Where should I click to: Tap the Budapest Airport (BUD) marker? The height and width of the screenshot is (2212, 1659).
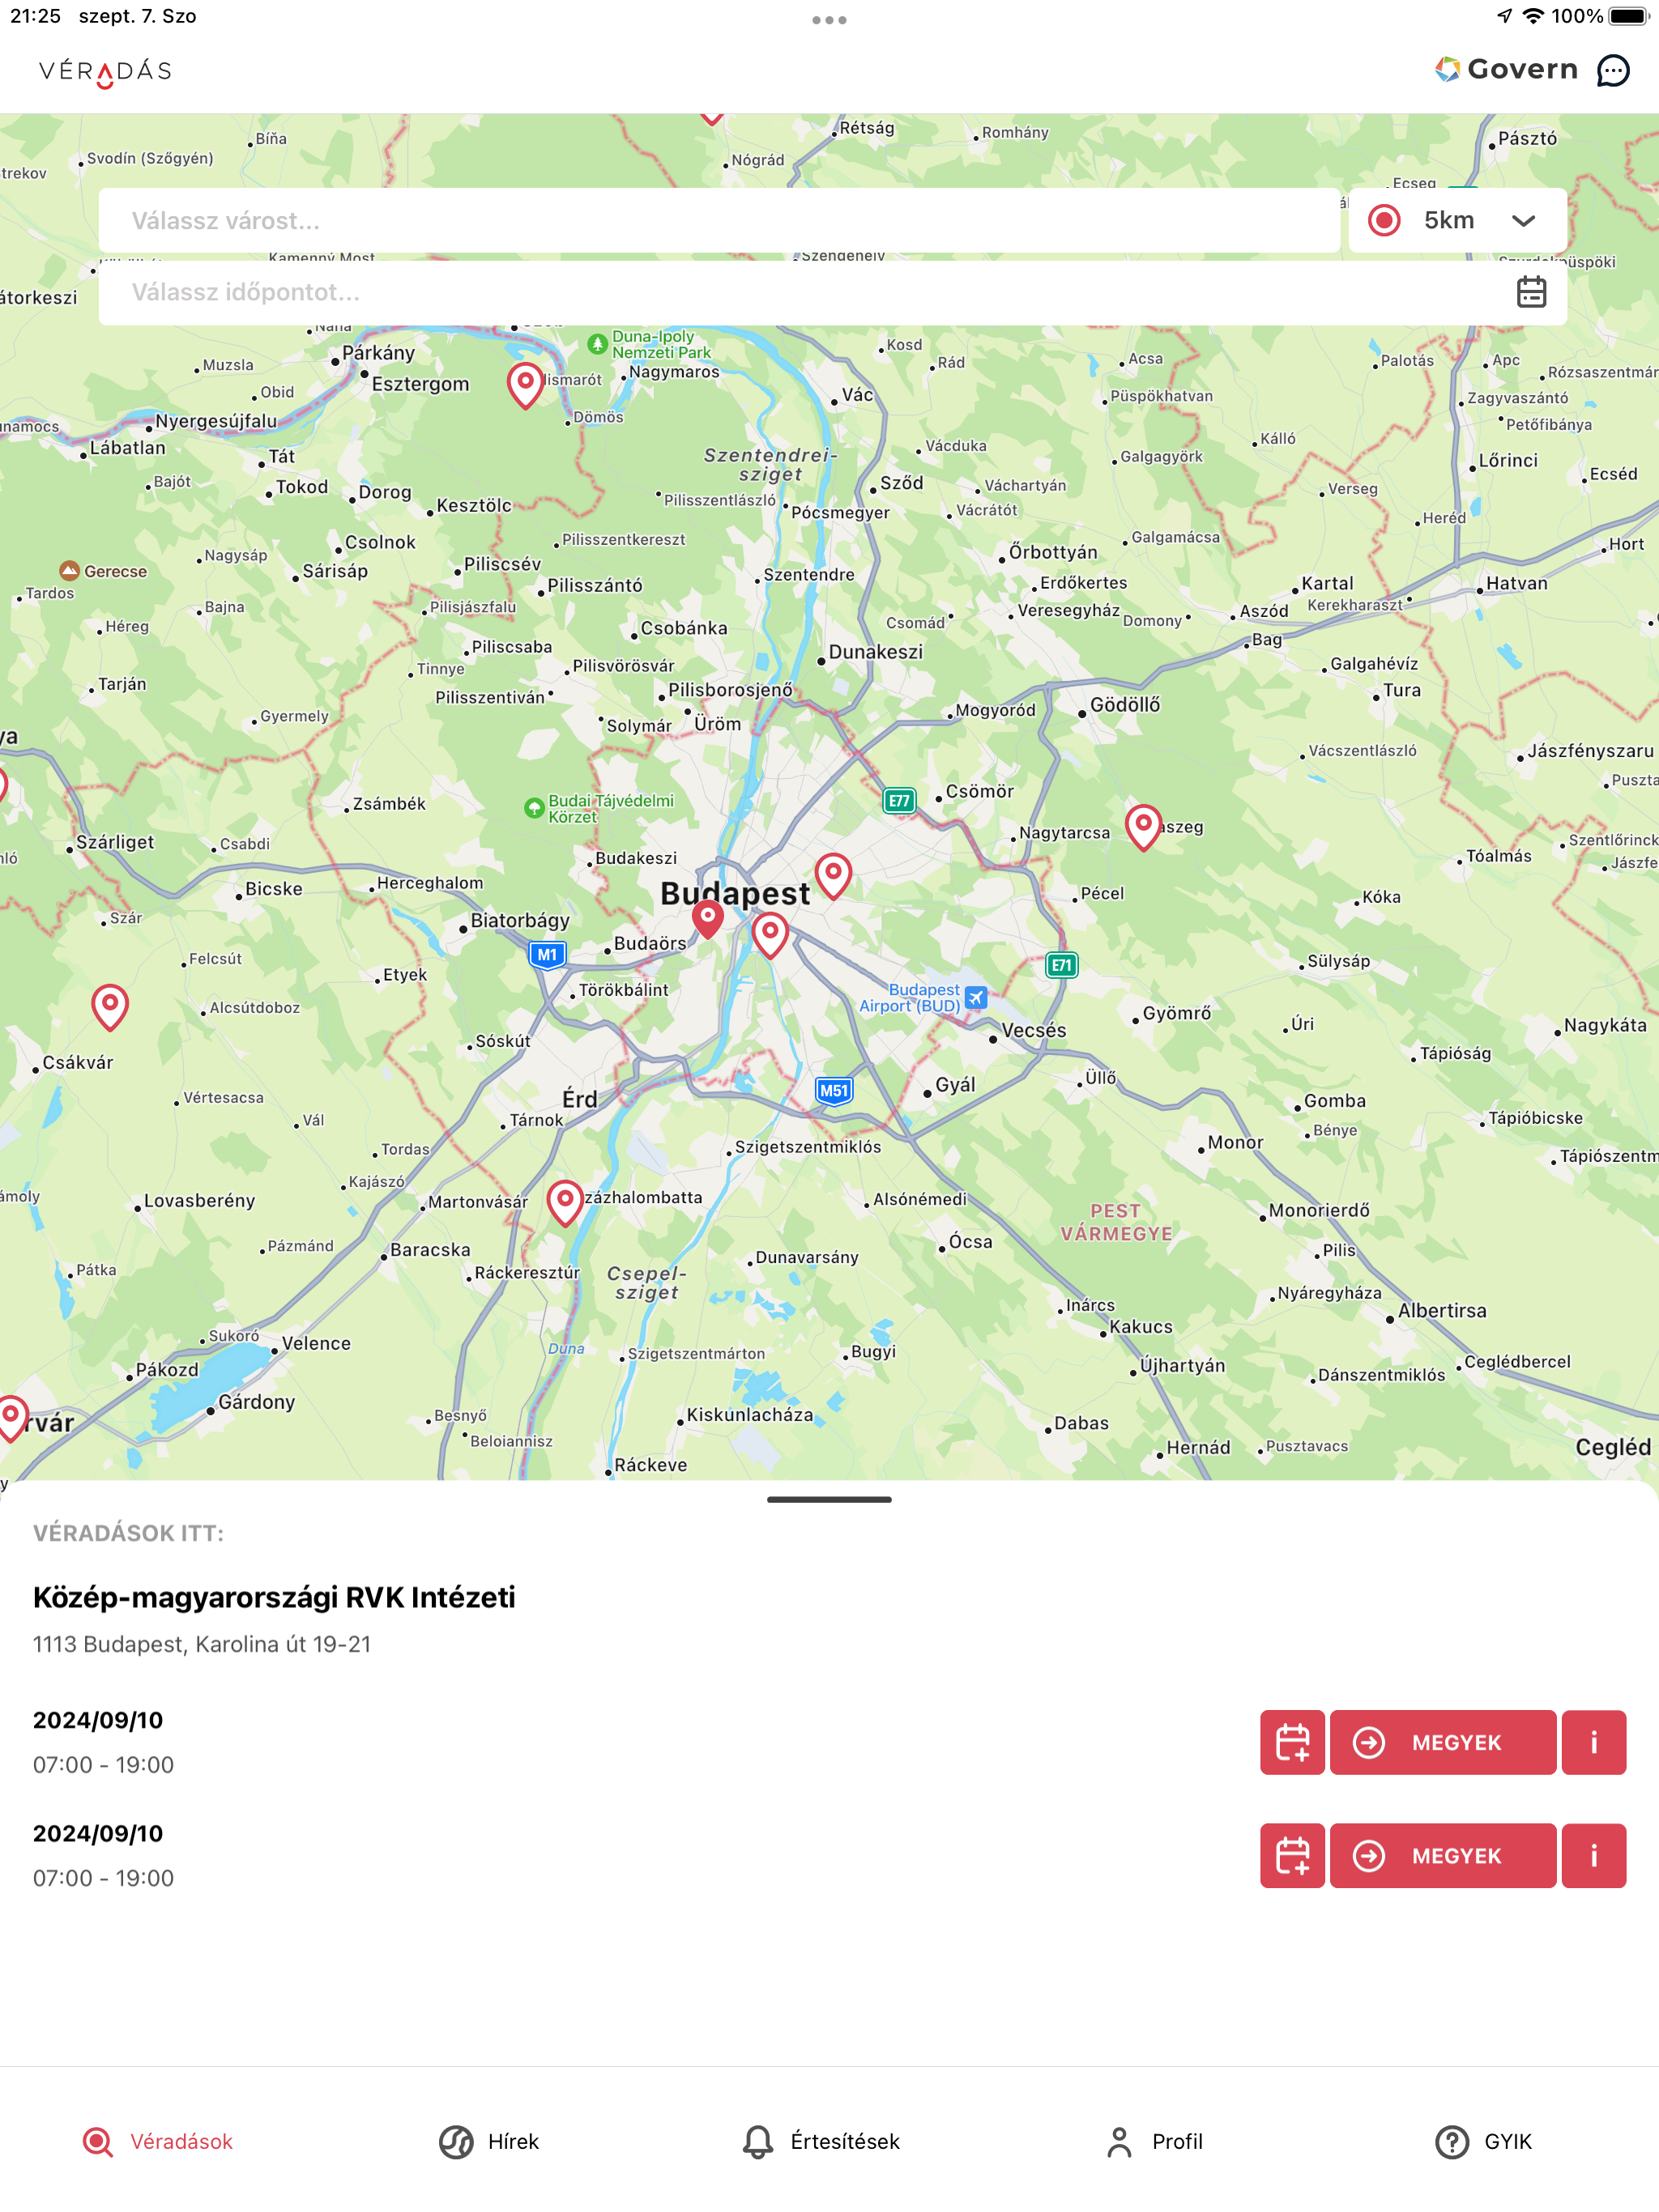(x=975, y=997)
